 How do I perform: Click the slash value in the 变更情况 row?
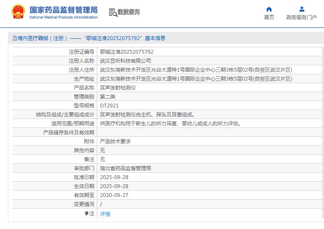[x=101, y=204]
